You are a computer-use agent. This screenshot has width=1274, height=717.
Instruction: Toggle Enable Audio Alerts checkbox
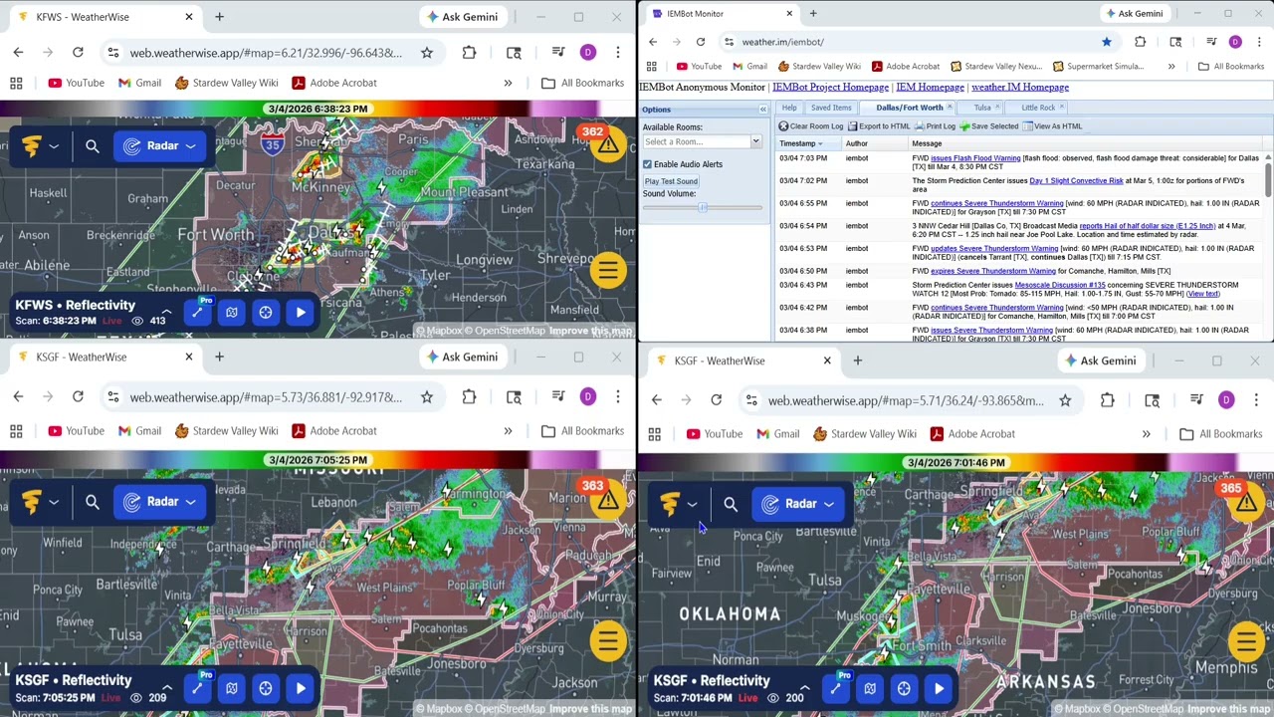point(647,164)
